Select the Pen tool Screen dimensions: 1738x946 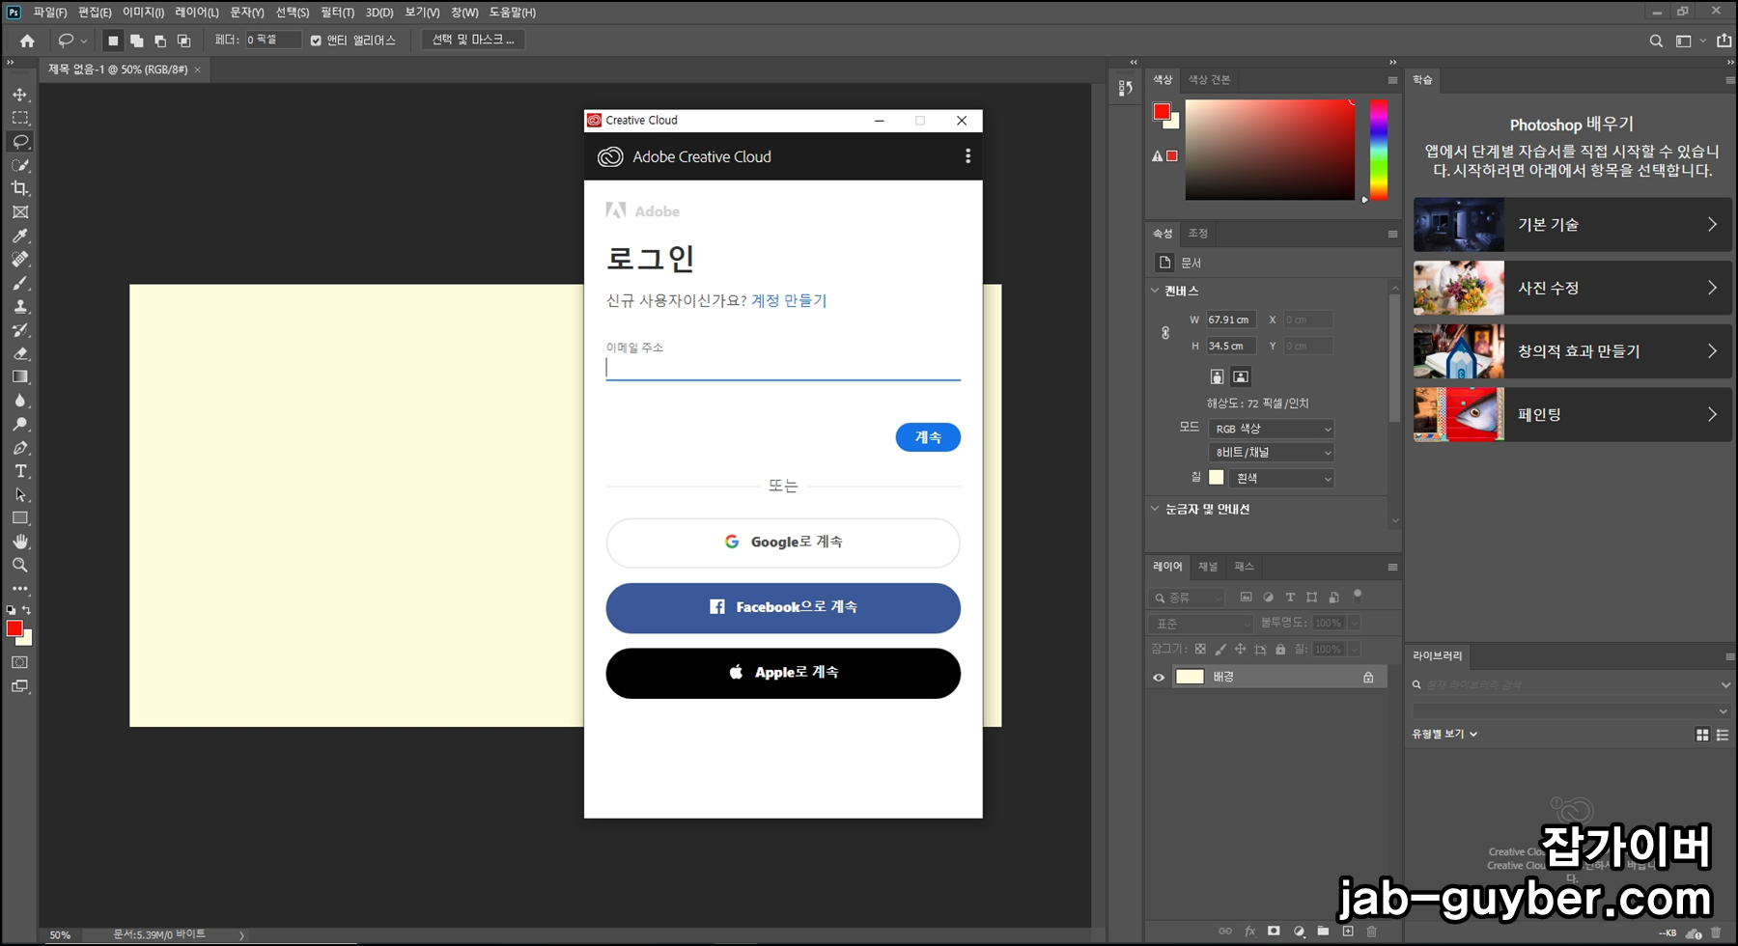(20, 448)
